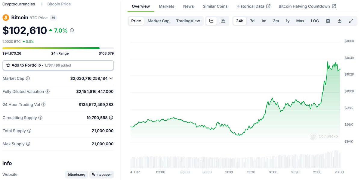The image size is (361, 180).
Task: Open the News tab
Action: [188, 6]
